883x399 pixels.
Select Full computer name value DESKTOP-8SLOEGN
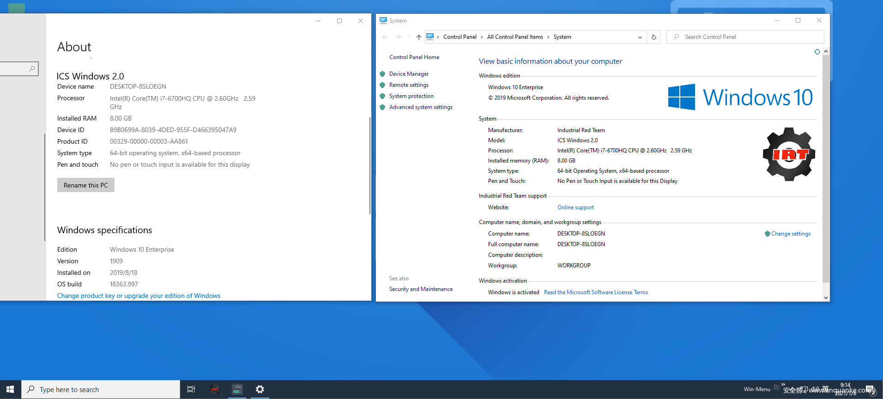(x=581, y=244)
